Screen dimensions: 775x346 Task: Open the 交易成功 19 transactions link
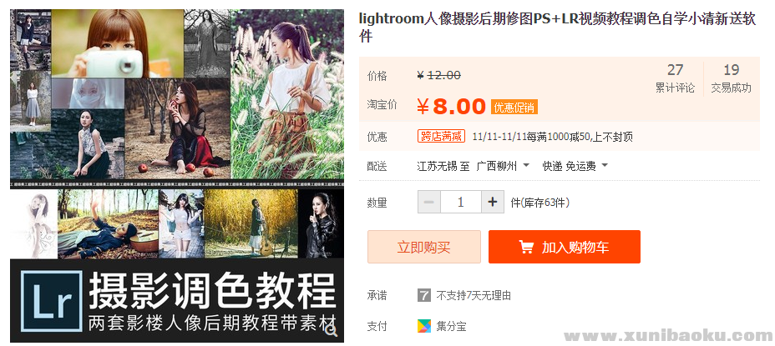tap(731, 78)
